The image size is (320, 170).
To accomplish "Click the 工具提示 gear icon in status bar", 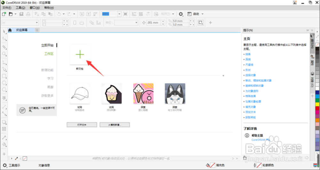I will pos(5,165).
